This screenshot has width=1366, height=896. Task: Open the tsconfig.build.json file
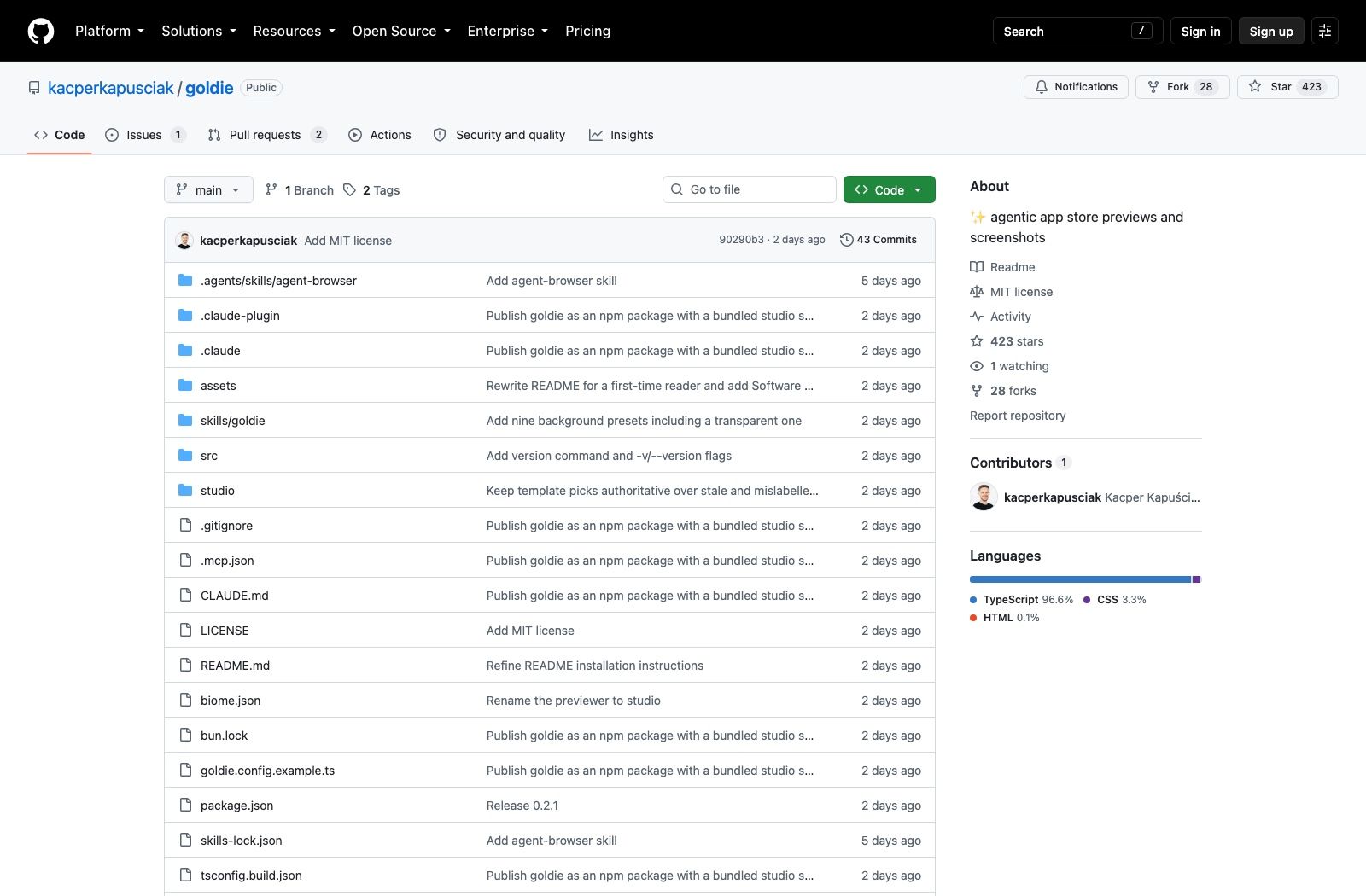click(x=251, y=876)
